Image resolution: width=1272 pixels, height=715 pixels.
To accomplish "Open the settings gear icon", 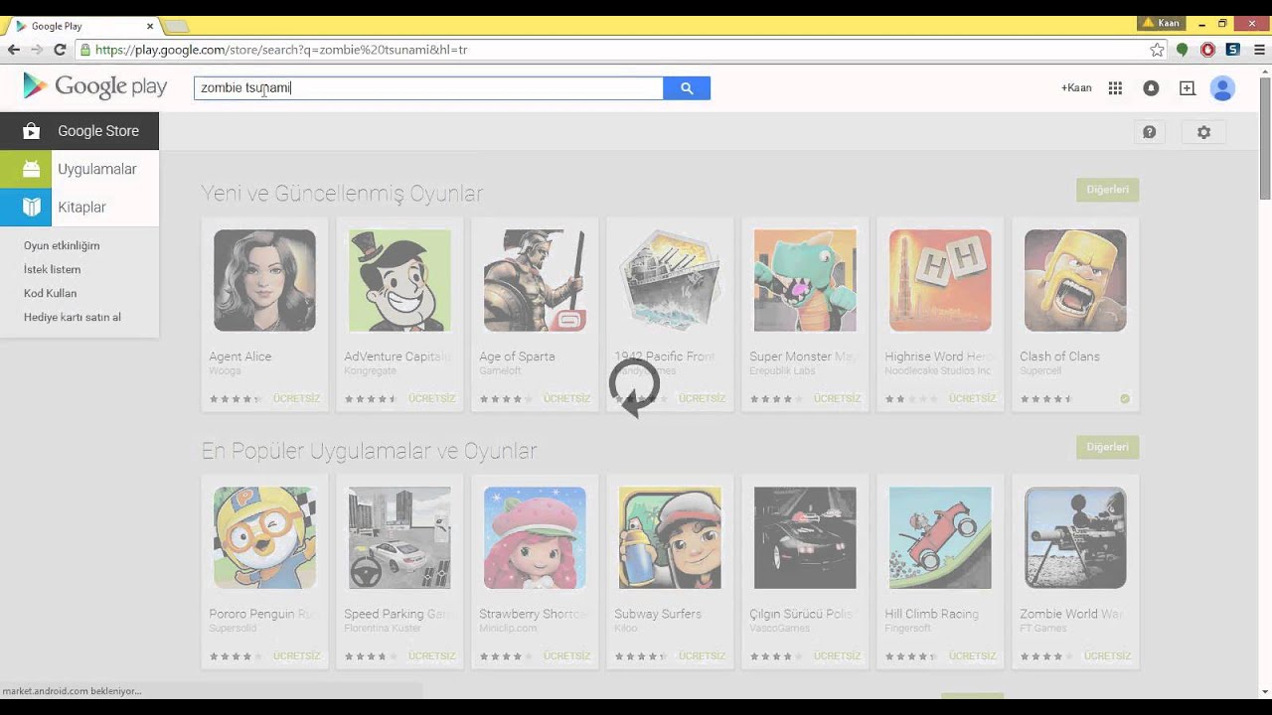I will (x=1203, y=132).
